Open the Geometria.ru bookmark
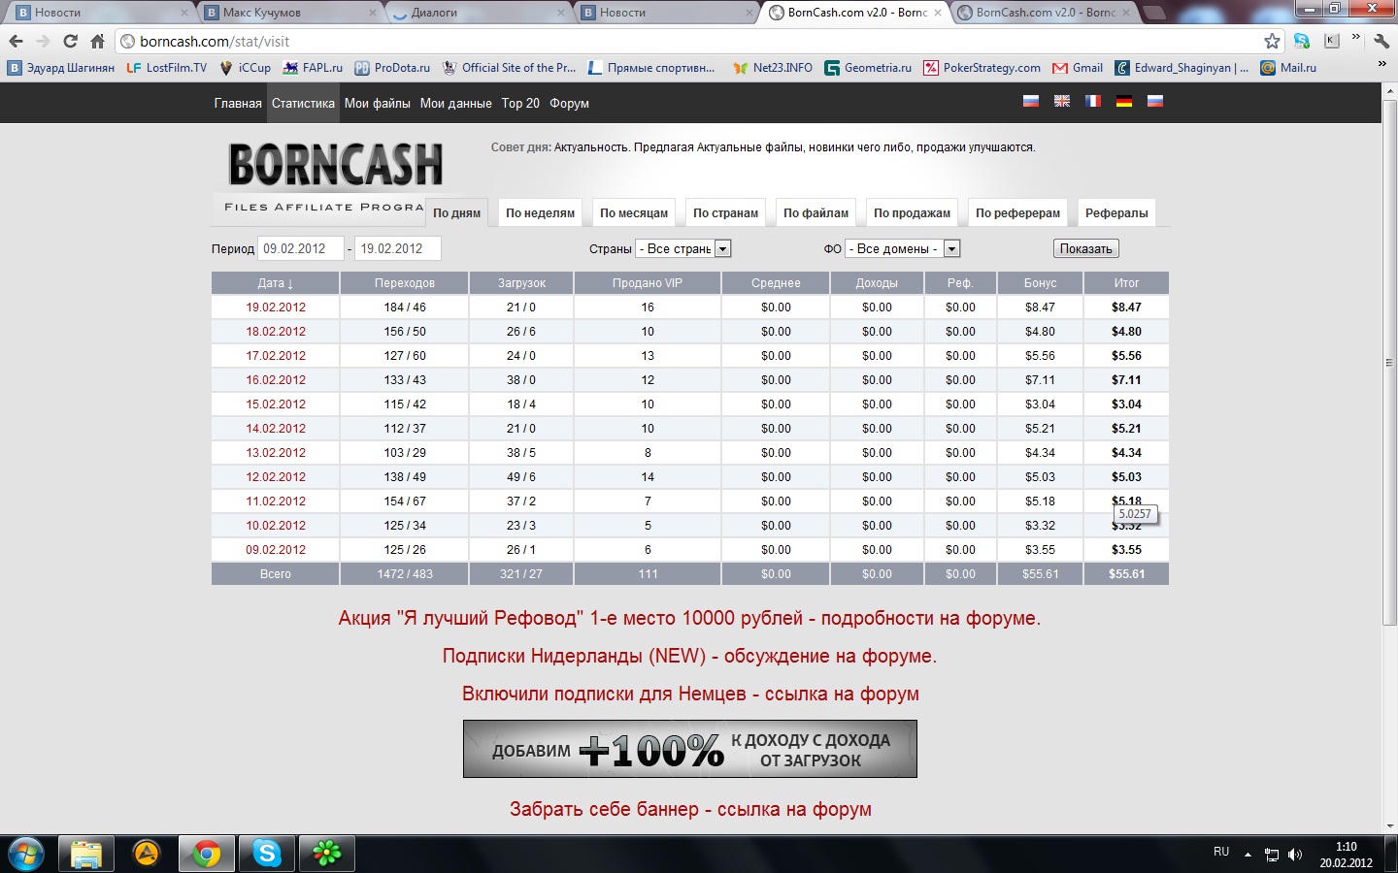The height and width of the screenshot is (873, 1398). click(868, 68)
